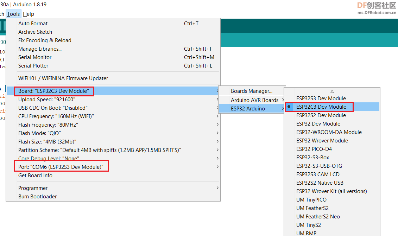Expand ESP32 Arduino submenu
This screenshot has height=236, width=398.
pos(252,109)
